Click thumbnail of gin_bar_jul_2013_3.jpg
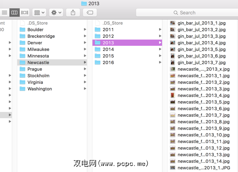This screenshot has height=172, width=238. (173, 36)
